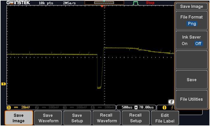
Task: Set Ink Saver to Off
Action: tap(198, 43)
